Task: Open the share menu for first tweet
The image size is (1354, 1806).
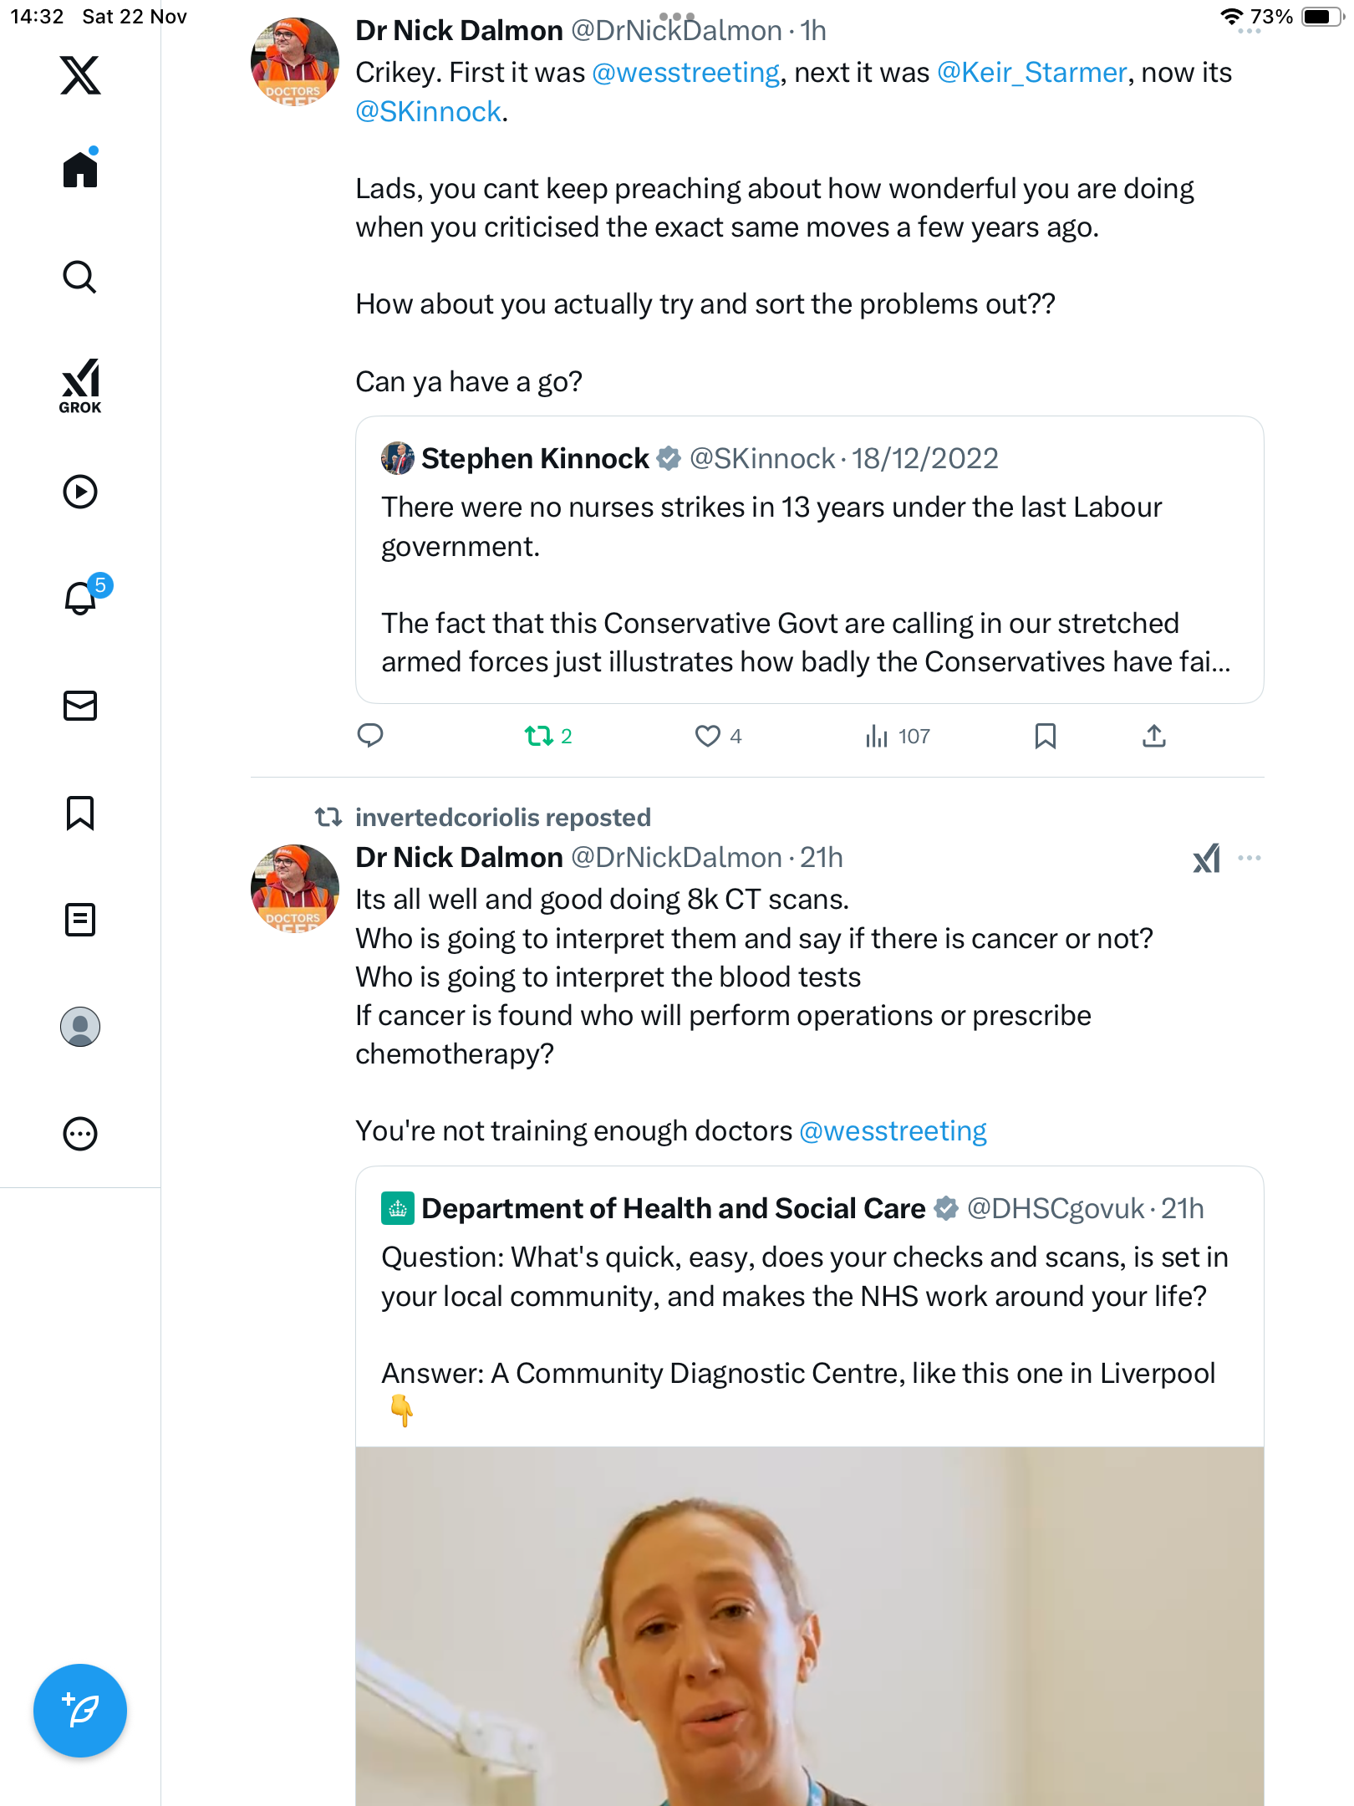Action: click(1154, 736)
